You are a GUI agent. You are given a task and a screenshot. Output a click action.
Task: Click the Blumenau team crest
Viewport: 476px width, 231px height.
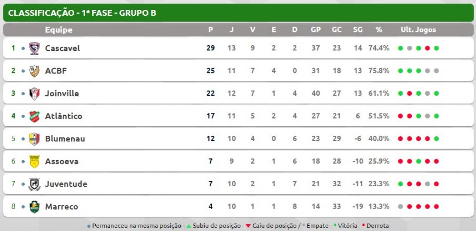pos(34,139)
